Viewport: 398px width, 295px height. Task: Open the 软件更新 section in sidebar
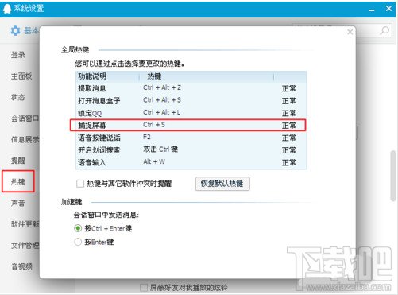point(25,224)
